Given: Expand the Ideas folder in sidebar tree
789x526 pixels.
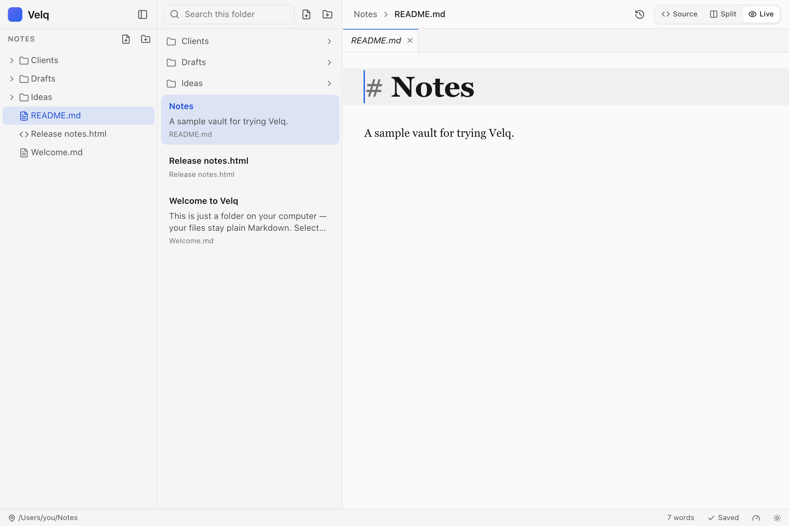Looking at the screenshot, I should pos(12,97).
